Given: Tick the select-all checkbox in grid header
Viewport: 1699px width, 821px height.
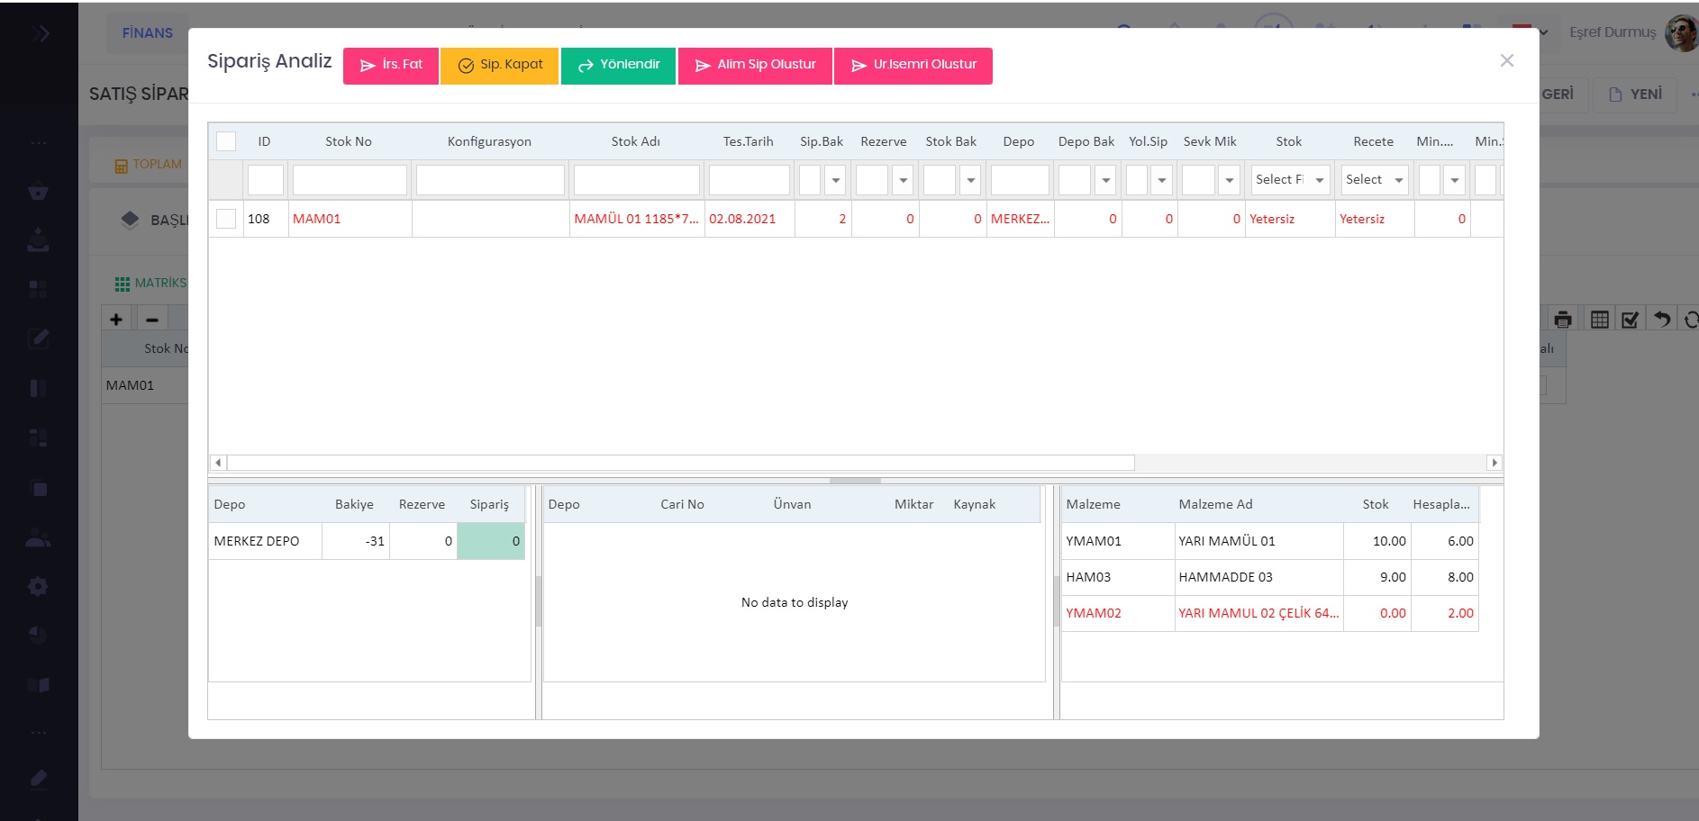Looking at the screenshot, I should (x=226, y=141).
